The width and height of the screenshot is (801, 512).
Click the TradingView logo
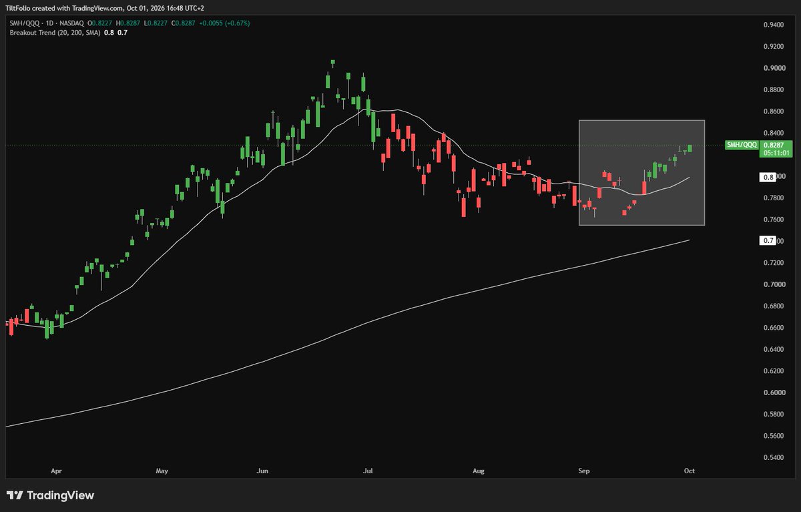tap(49, 495)
